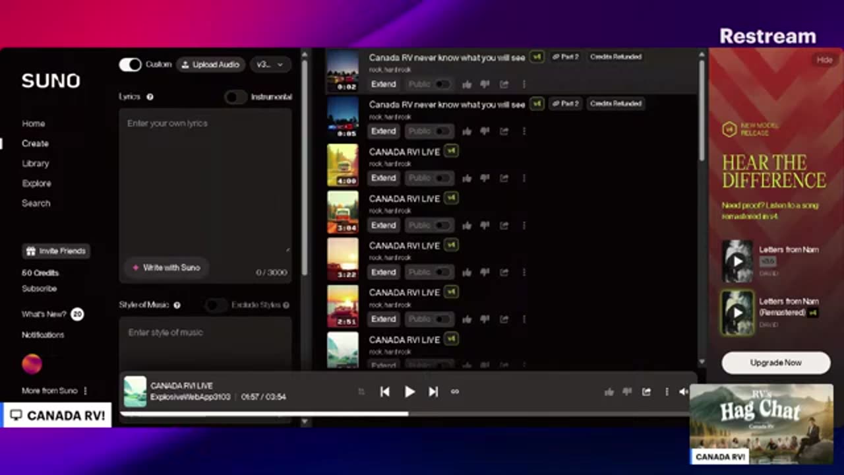Open the v3 model version dropdown
844x475 pixels.
pyautogui.click(x=270, y=65)
